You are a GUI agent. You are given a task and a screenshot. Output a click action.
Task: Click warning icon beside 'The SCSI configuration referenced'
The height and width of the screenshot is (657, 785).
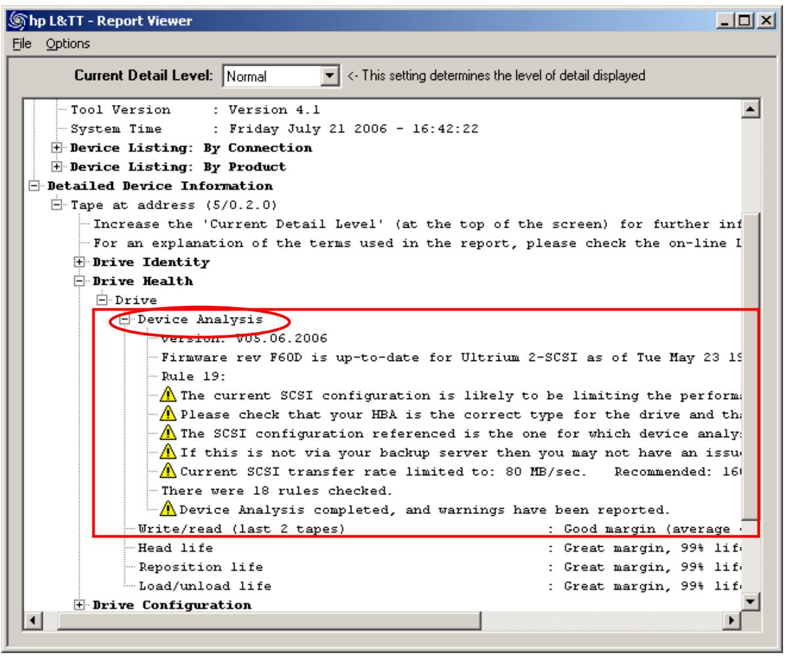[168, 433]
